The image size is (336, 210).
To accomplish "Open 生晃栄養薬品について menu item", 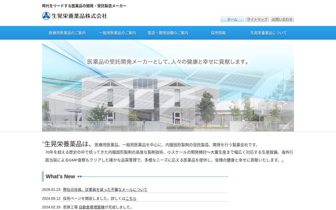I will (x=268, y=33).
